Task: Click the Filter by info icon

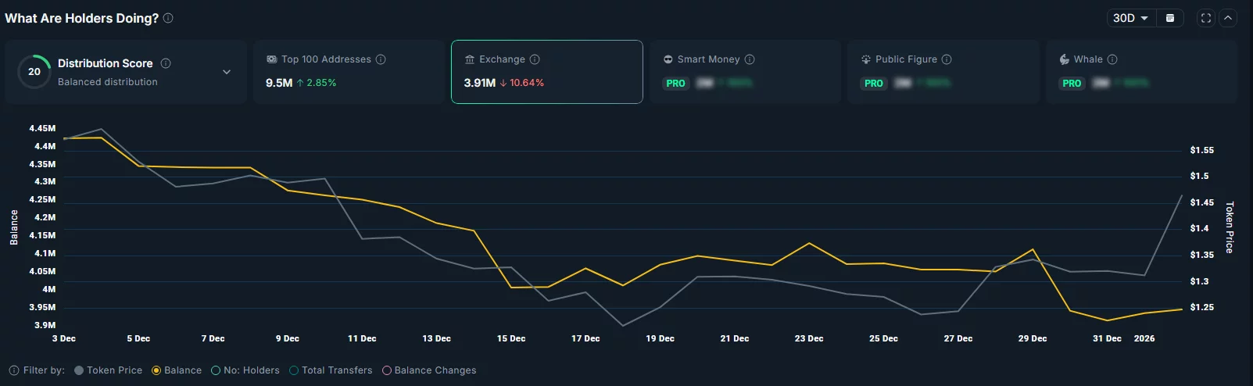Action: 14,370
